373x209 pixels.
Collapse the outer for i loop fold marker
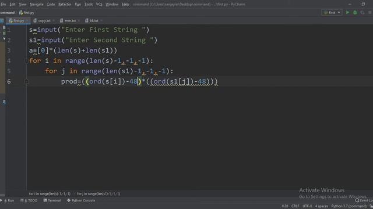tap(26, 61)
